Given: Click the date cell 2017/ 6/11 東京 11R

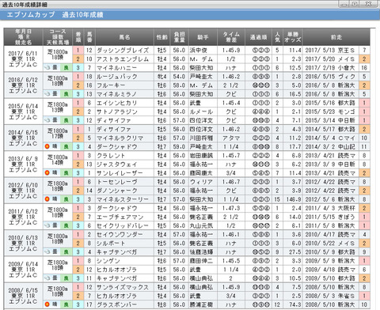Looking at the screenshot, I should (x=23, y=59).
